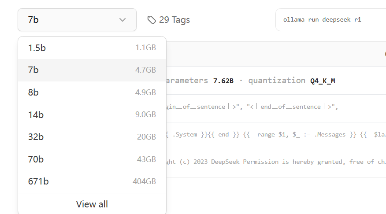
Task: Open the end_of_sentence stop params row
Action: point(273,107)
